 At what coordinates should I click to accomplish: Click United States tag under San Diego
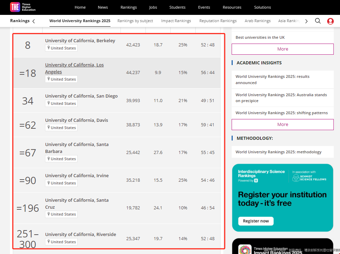click(61, 103)
